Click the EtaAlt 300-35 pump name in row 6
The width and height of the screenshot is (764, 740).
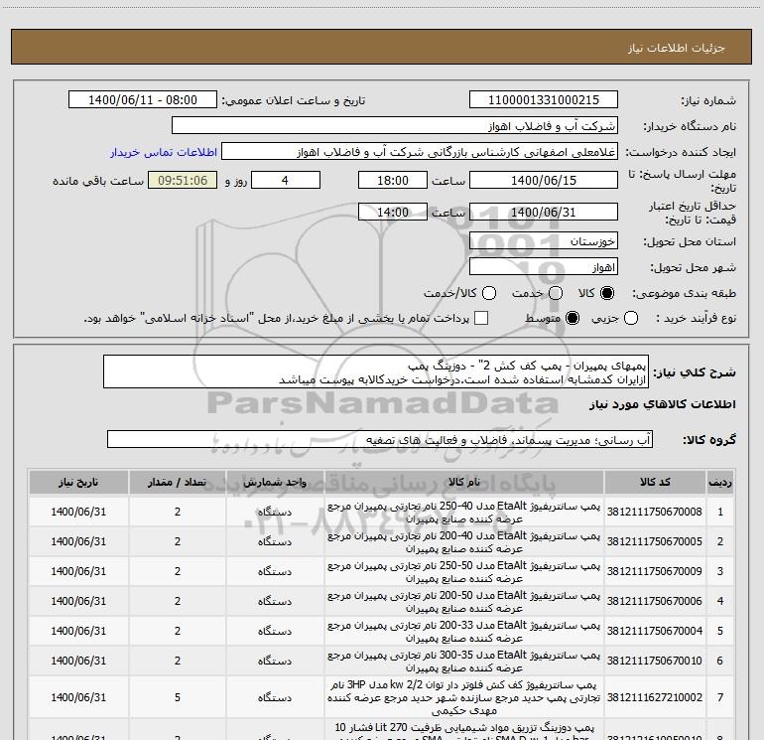pyautogui.click(x=464, y=661)
